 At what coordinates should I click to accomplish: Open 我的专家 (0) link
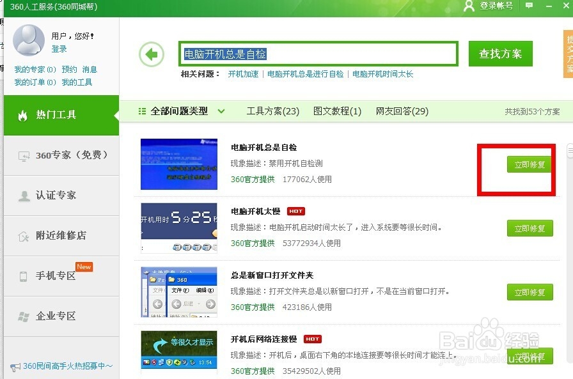35,70
